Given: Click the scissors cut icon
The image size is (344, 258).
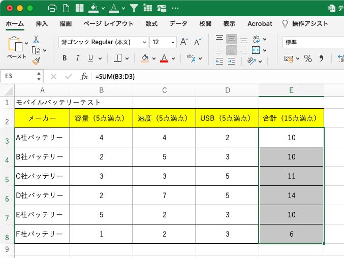Looking at the screenshot, I should pyautogui.click(x=36, y=39).
